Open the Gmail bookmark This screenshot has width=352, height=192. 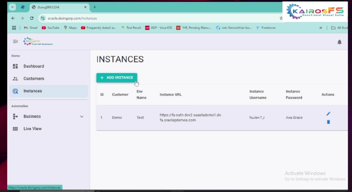(31, 28)
